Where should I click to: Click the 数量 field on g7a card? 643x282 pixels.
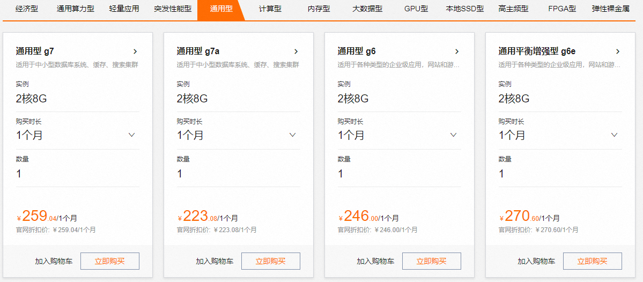(239, 174)
